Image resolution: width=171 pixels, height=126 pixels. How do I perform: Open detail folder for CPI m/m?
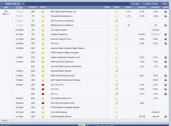(117, 89)
